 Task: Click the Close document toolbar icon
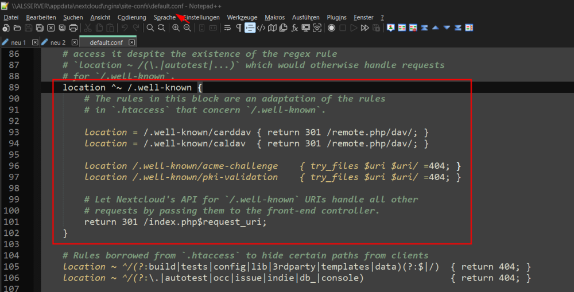51,28
